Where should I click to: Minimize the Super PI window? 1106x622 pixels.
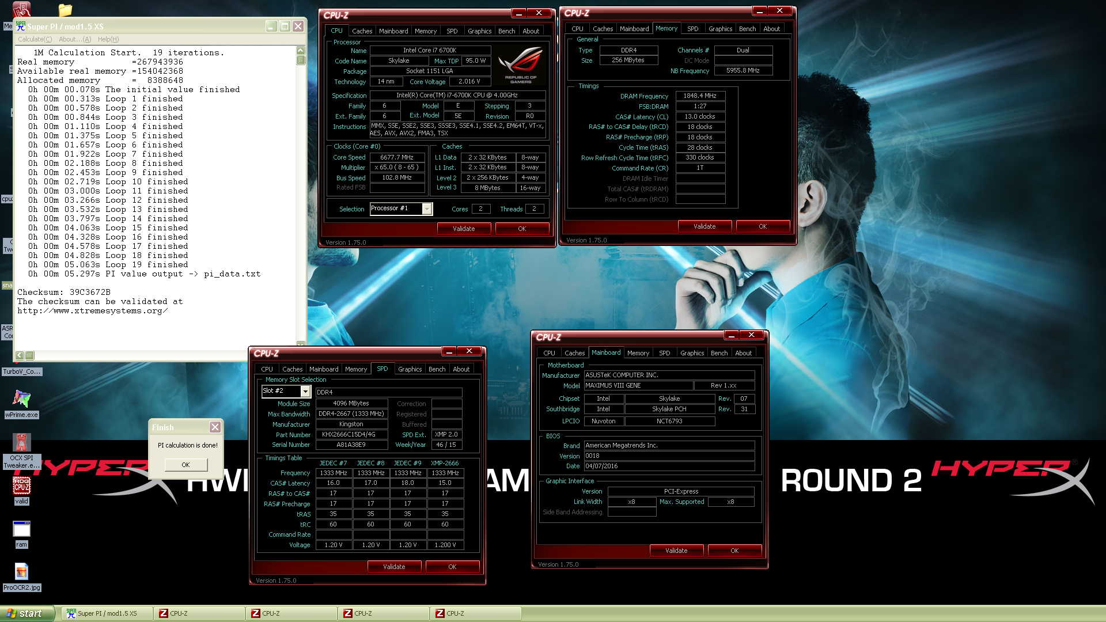[x=271, y=26]
